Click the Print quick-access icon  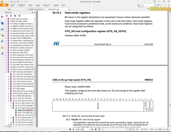point(12,2)
